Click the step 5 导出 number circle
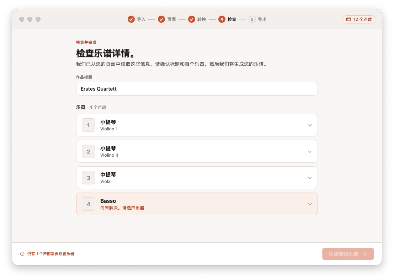 pyautogui.click(x=252, y=19)
